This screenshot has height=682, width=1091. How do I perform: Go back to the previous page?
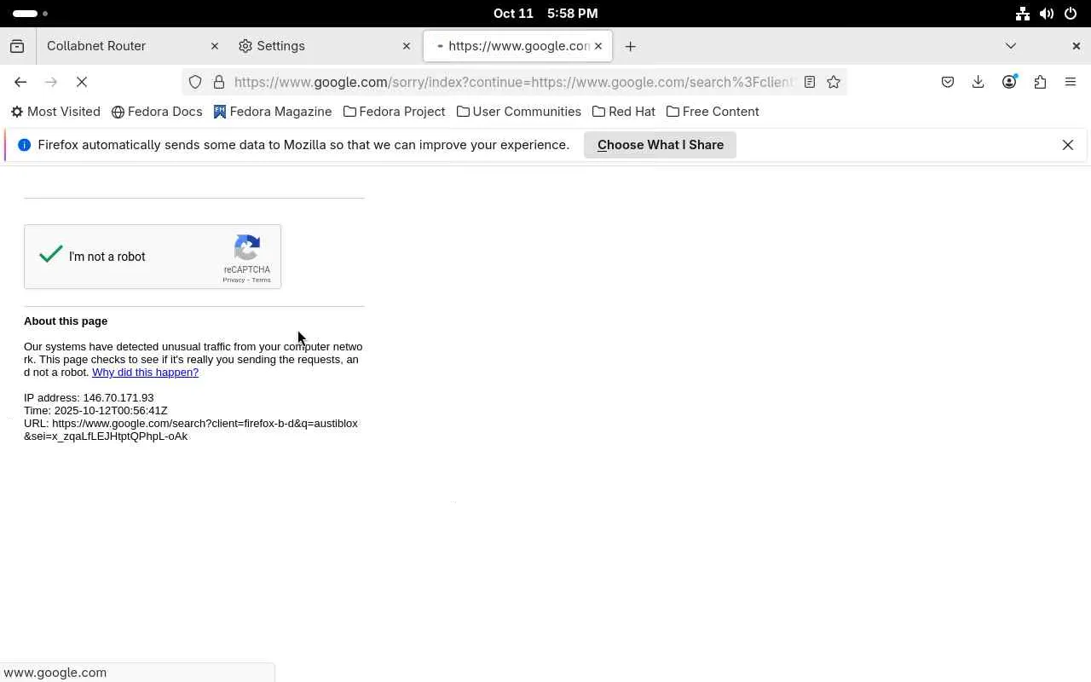20,82
